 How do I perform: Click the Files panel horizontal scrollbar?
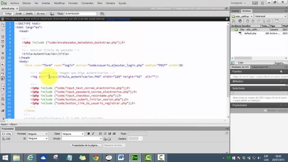[x=243, y=58]
